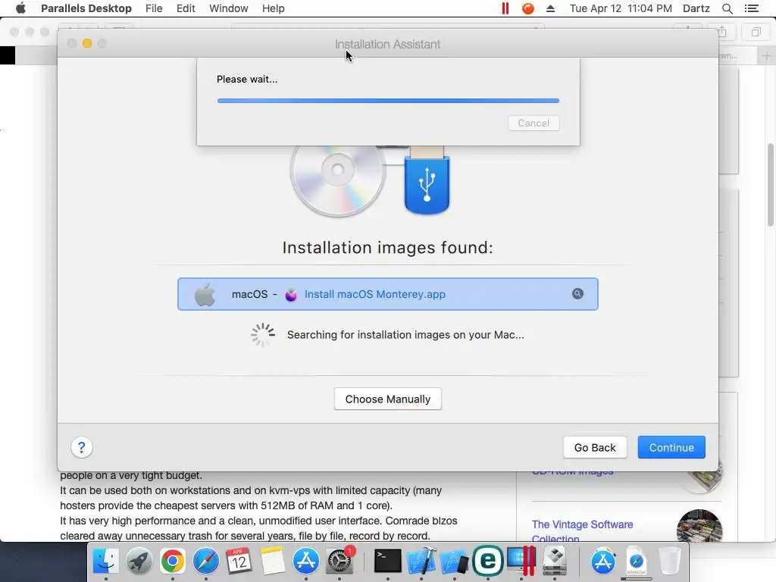Open the Safari download file in Dock
This screenshot has width=776, height=582.
coord(637,562)
